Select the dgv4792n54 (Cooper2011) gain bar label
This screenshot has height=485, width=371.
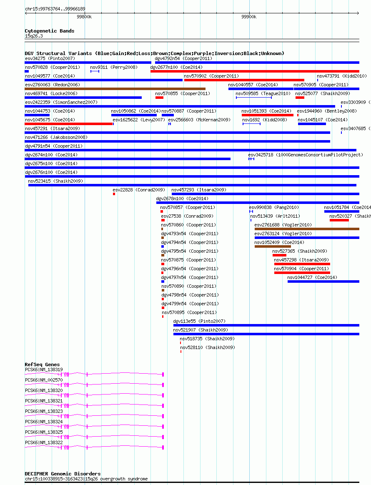click(x=184, y=58)
